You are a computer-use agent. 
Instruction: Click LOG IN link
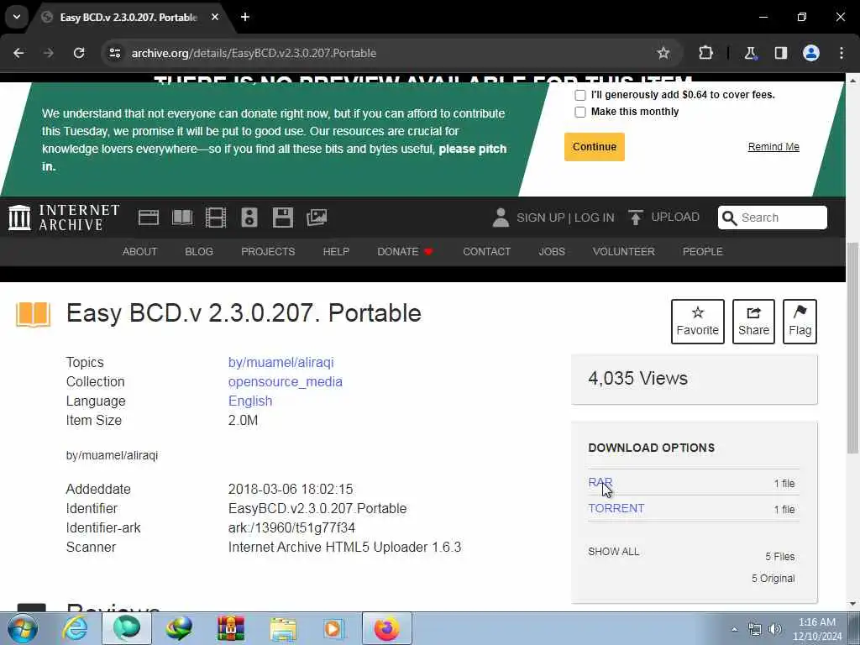pos(595,218)
